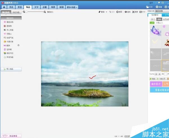Select the 饰品 tab

tap(28, 7)
